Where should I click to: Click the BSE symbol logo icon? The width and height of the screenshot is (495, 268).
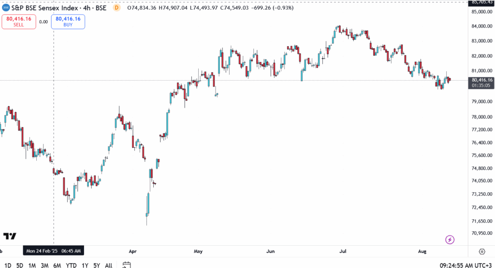tap(6, 8)
